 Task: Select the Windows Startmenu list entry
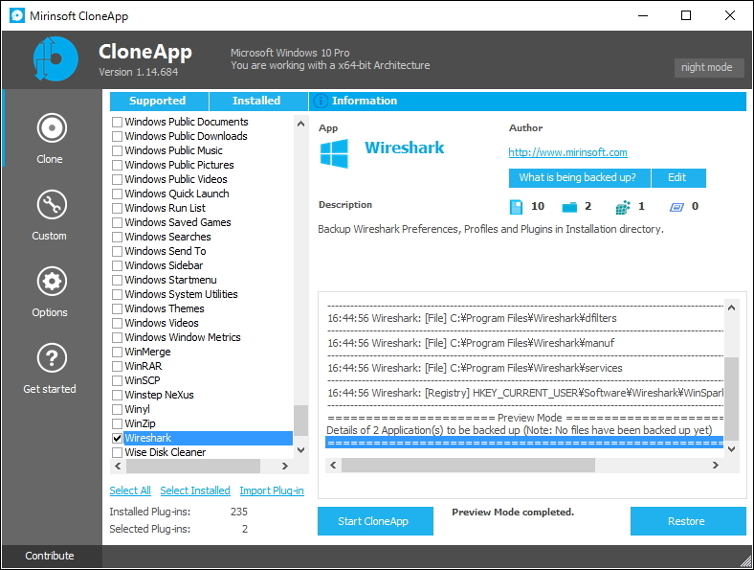pos(170,280)
